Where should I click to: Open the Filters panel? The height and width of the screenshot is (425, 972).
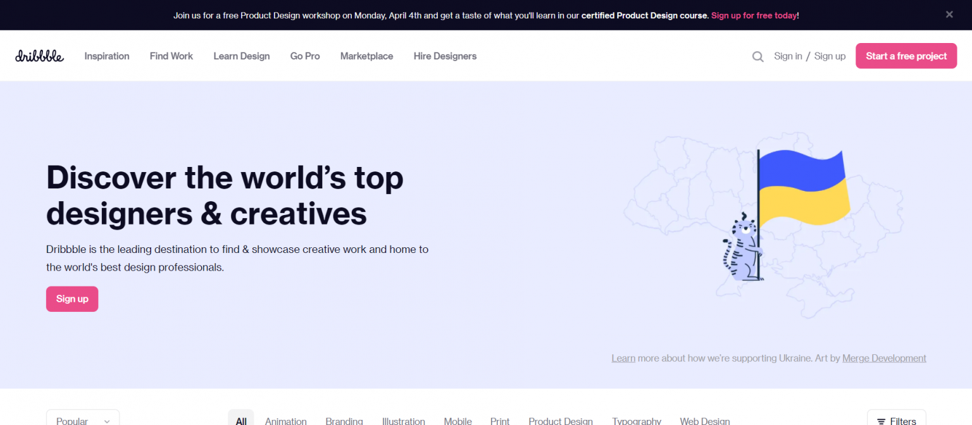pyautogui.click(x=896, y=420)
